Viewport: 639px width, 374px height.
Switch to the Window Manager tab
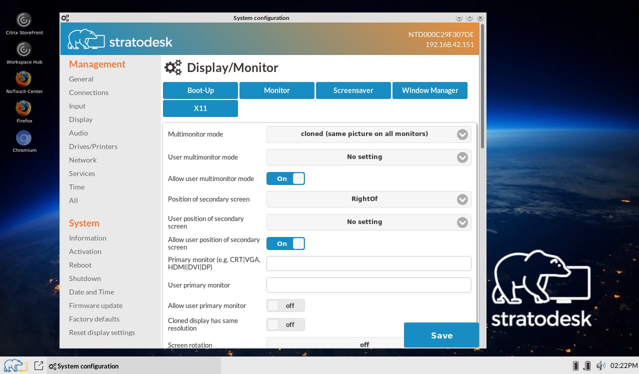click(430, 90)
